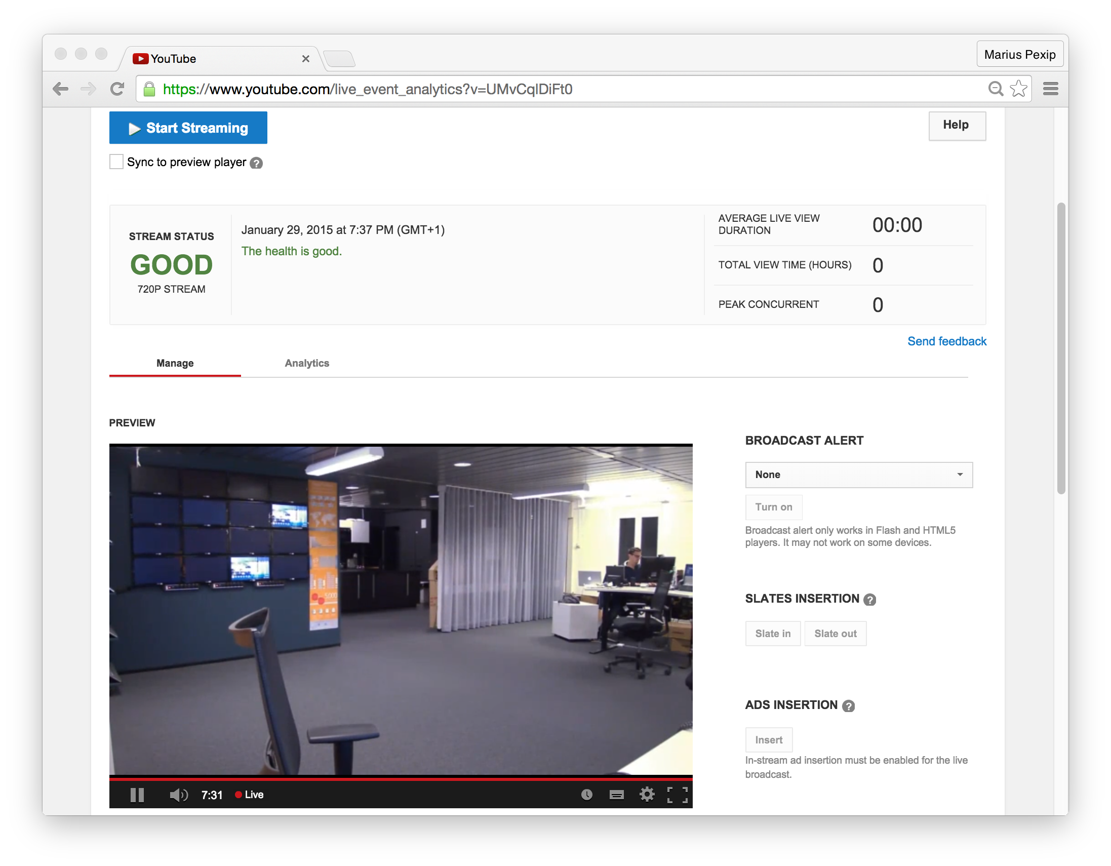Pause the live preview video

[137, 795]
